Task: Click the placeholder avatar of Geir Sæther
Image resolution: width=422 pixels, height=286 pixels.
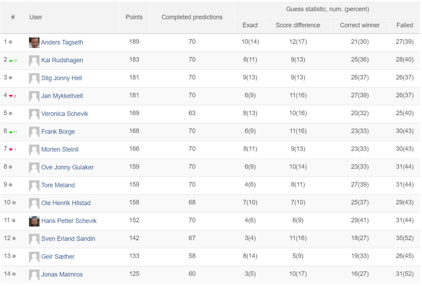Action: pos(34,257)
